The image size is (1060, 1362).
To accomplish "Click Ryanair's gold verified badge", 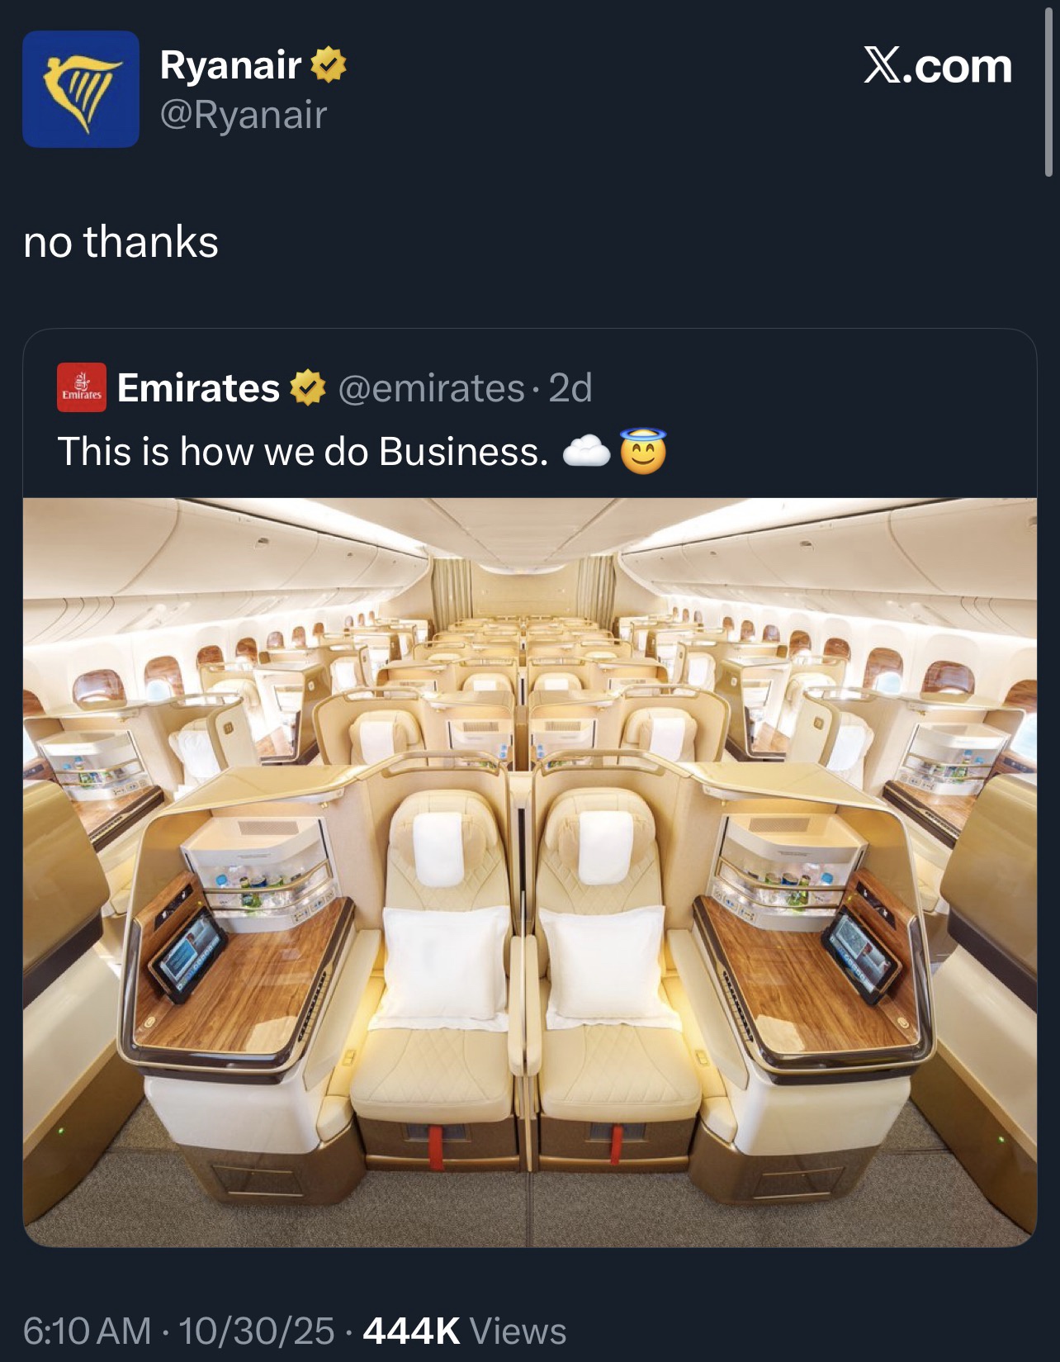I will [x=329, y=65].
